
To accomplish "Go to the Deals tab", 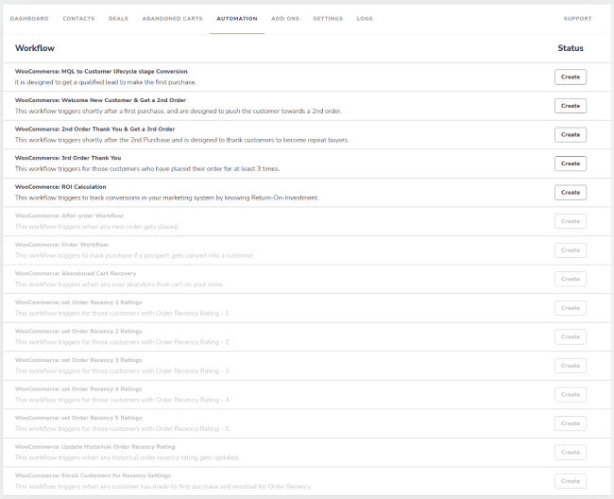I will 118,18.
